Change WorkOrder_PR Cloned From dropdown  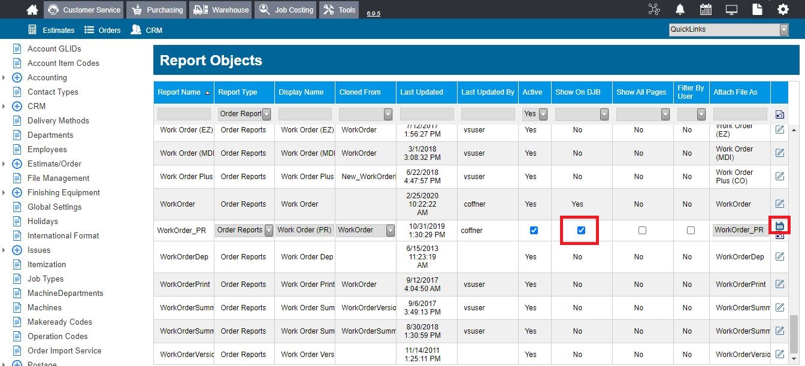tap(366, 230)
